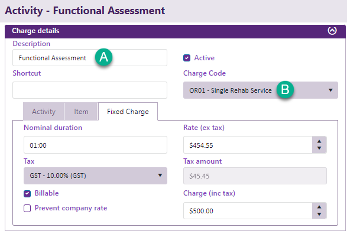Screen dimensions: 347x234
Task: Click the empty Shortcut field
Action: coord(90,90)
